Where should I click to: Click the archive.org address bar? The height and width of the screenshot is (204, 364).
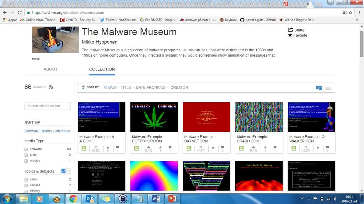[x=183, y=12]
